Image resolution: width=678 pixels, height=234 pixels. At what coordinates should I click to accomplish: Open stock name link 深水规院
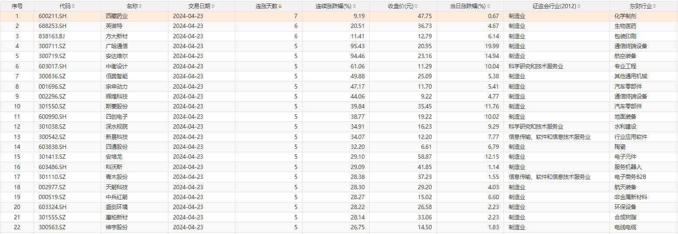(117, 126)
